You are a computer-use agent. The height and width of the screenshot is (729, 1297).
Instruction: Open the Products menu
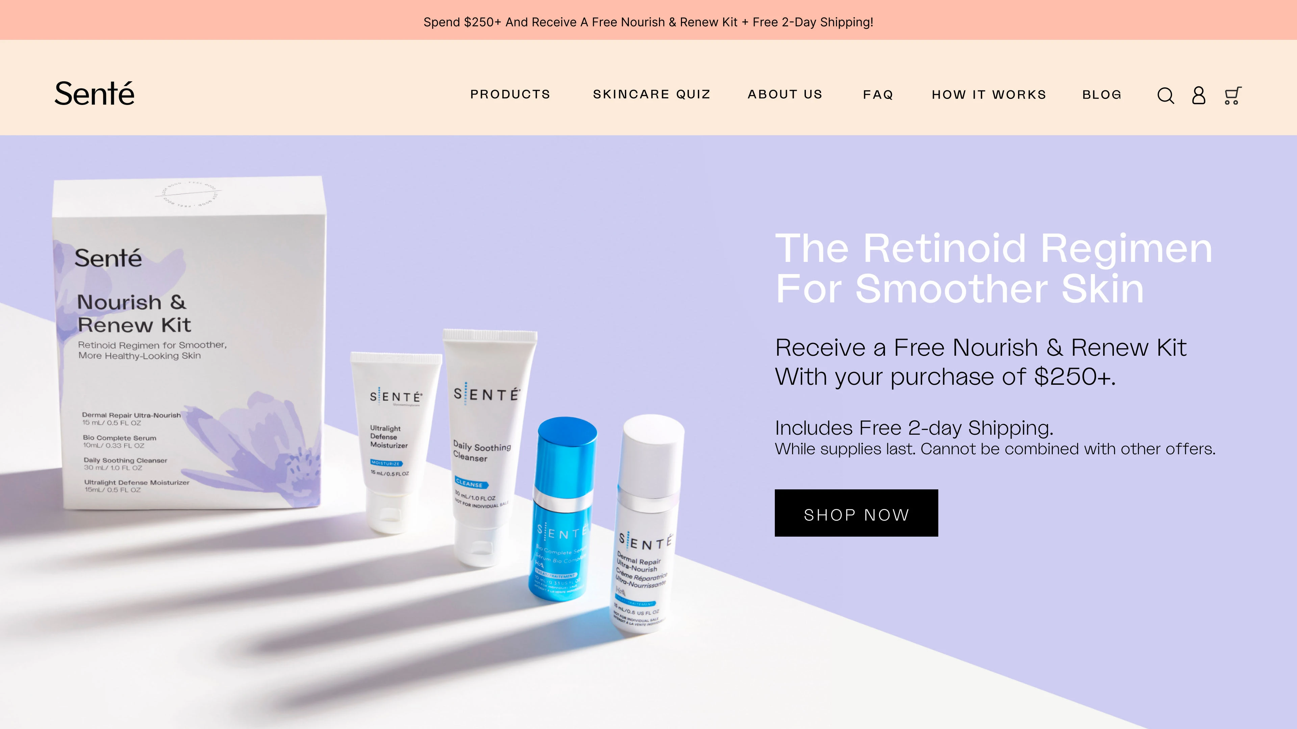[x=510, y=94]
